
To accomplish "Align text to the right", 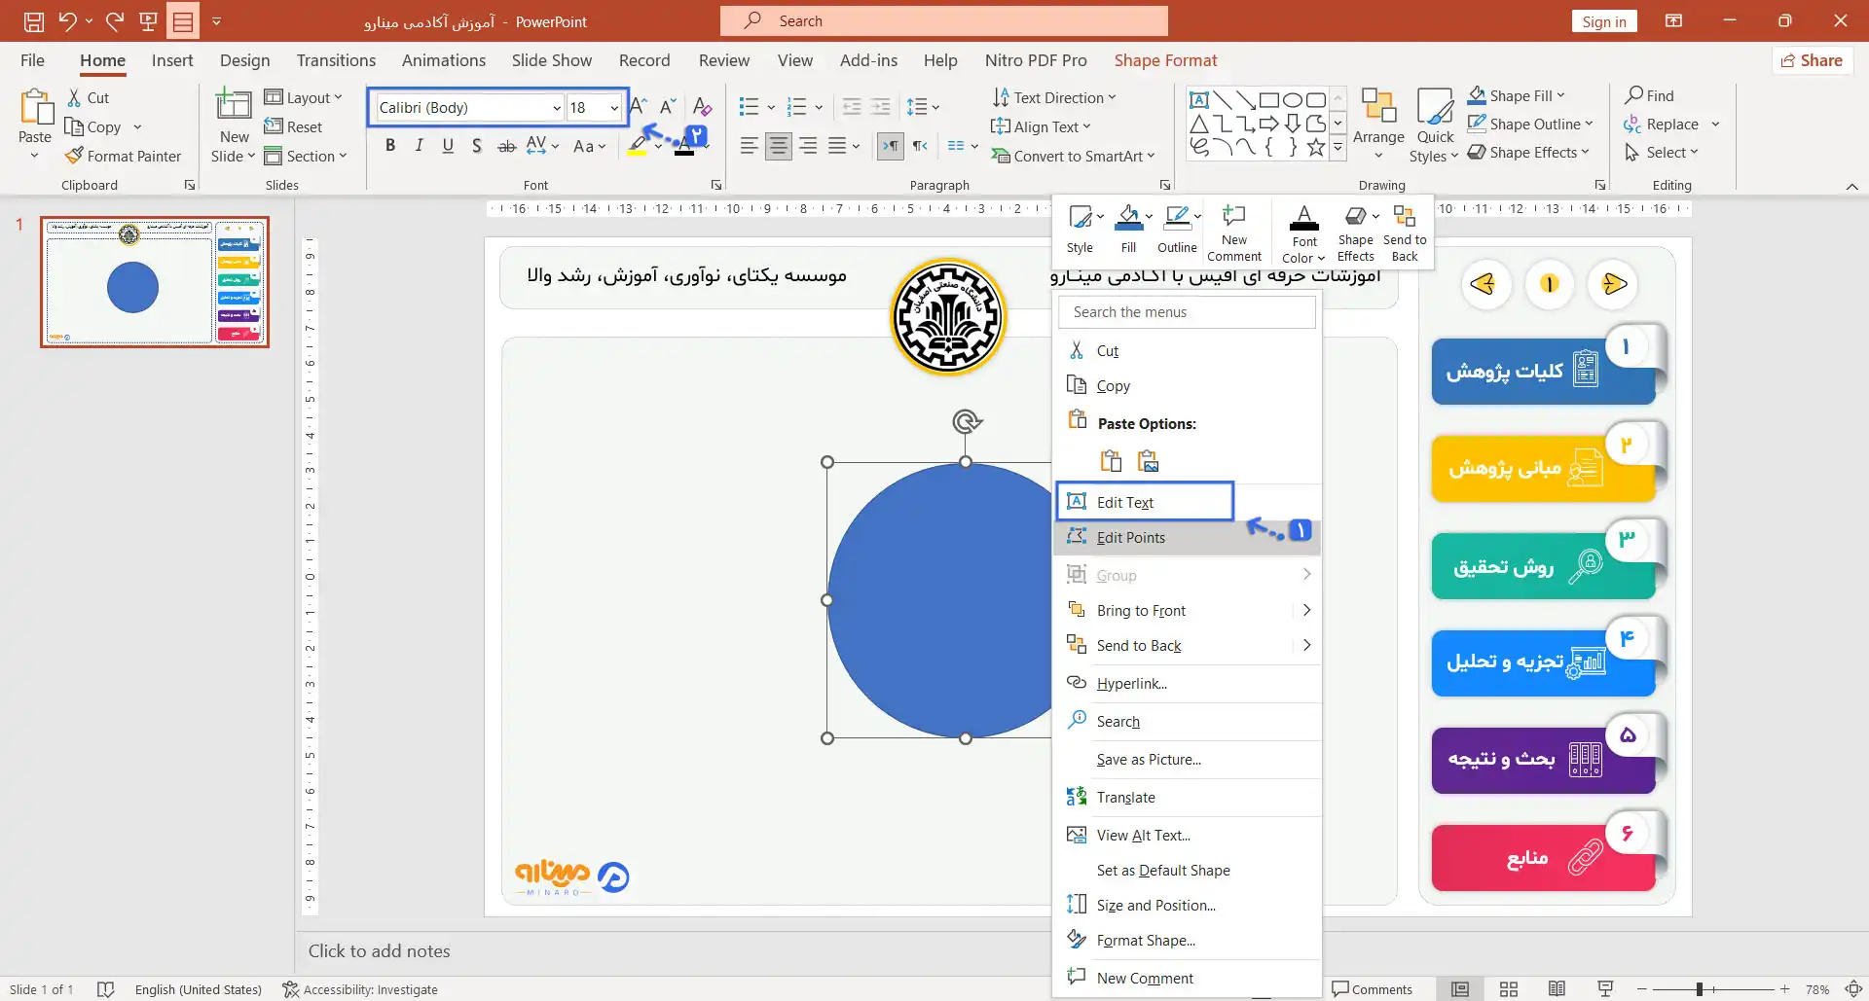I will [x=808, y=146].
